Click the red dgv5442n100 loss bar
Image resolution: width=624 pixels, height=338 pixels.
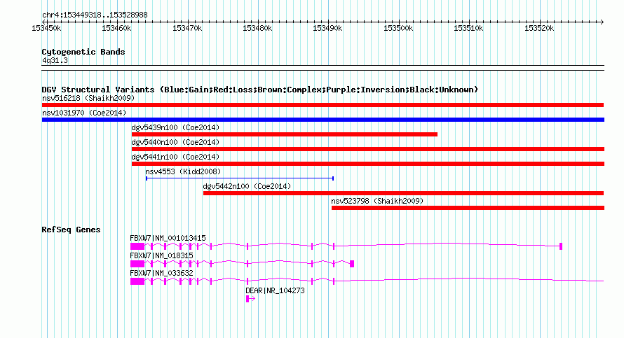tap(404, 193)
